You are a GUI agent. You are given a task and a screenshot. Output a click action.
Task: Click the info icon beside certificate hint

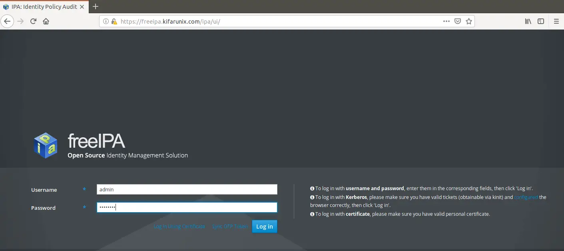click(x=312, y=214)
